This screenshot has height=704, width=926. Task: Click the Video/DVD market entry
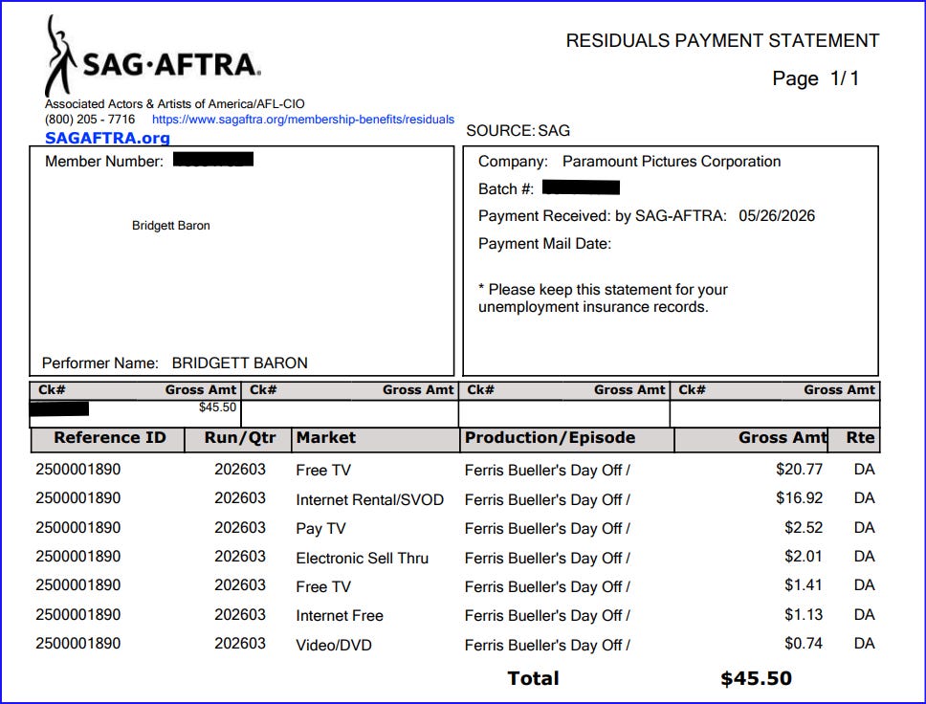334,645
